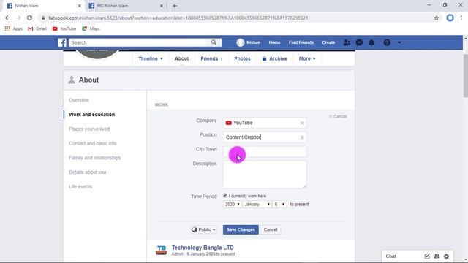Open the notifications bell
This screenshot has height=263, width=468.
point(371,42)
